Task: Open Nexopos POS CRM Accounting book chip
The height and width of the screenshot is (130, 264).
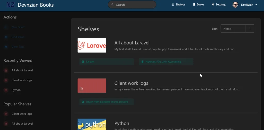Action: (x=166, y=62)
